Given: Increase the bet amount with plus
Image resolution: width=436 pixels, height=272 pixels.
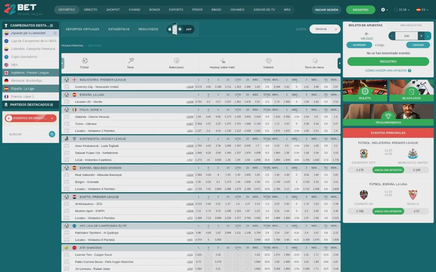Looking at the screenshot, I should (x=421, y=36).
